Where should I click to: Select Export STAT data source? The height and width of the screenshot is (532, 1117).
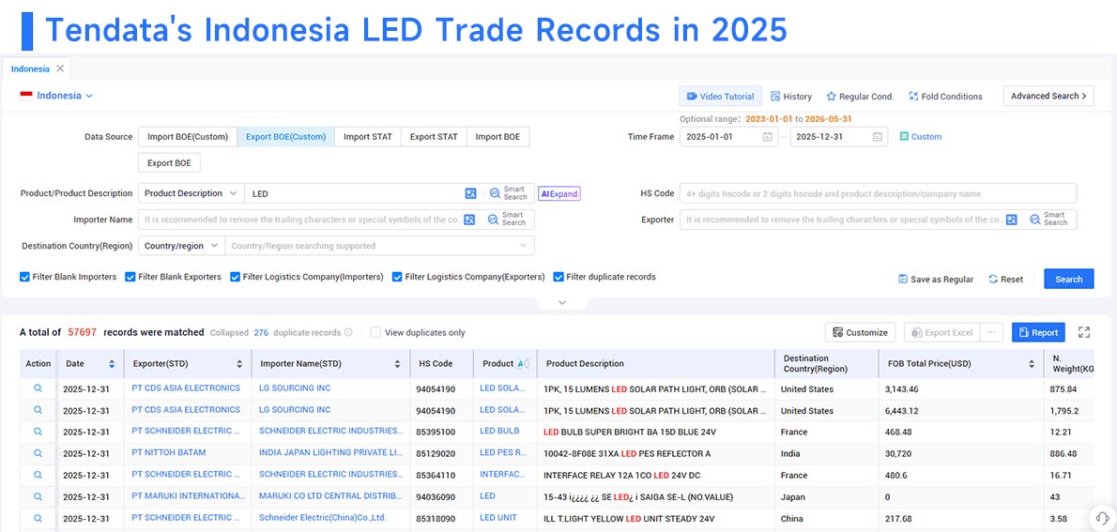coord(434,137)
